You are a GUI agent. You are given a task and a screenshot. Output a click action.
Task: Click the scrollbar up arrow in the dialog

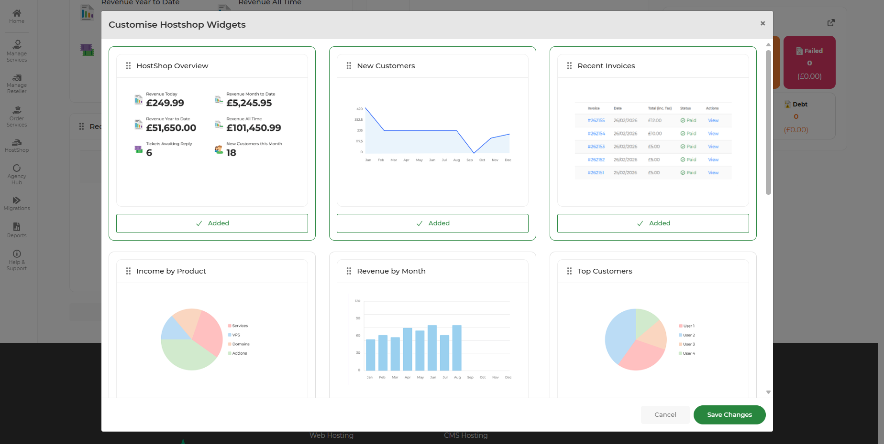(x=768, y=44)
